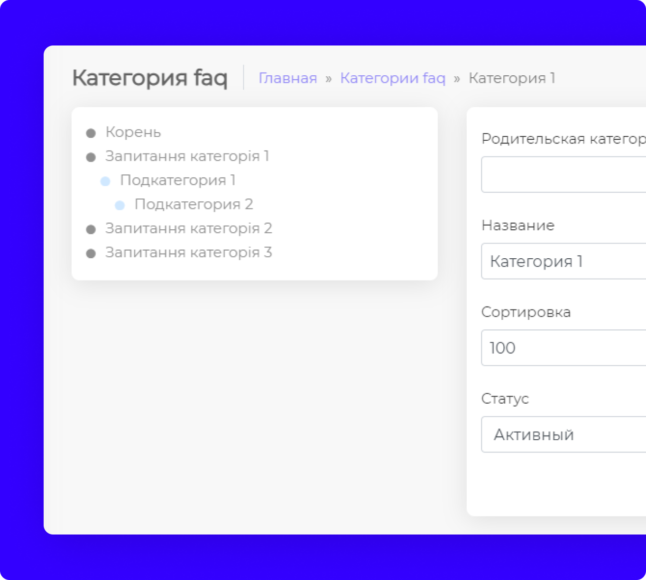
Task: Click the bullet before Запитання категорія 3
Action: (x=91, y=254)
